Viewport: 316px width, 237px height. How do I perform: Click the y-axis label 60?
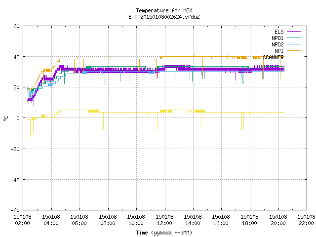[x=16, y=26]
